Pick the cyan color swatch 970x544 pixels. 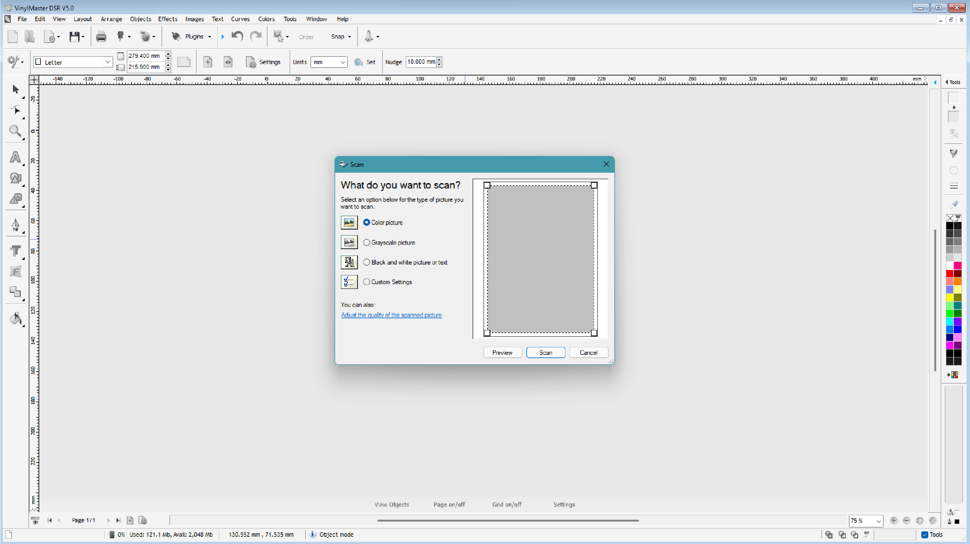coord(950,321)
